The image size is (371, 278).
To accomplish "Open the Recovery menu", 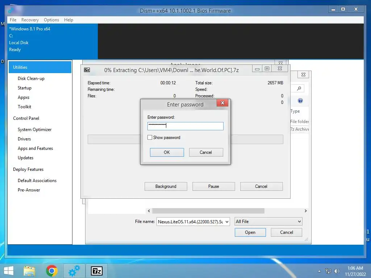I will (x=30, y=20).
